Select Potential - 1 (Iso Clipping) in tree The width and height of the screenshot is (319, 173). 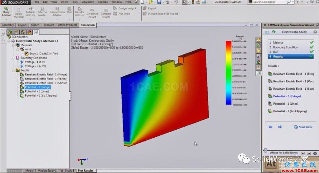point(39,96)
